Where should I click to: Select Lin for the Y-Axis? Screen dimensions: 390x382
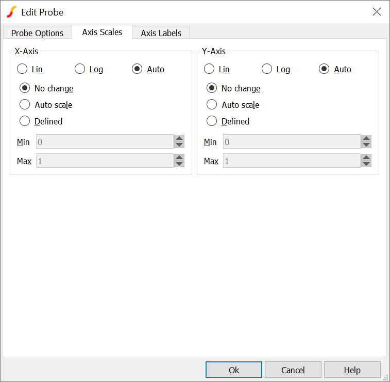click(210, 69)
